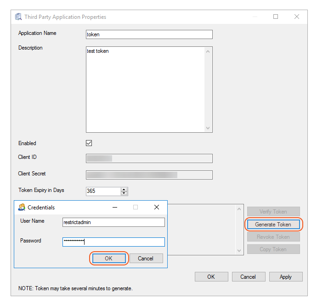Click the Third Party Application Properties title icon
The width and height of the screenshot is (317, 304).
point(18,17)
